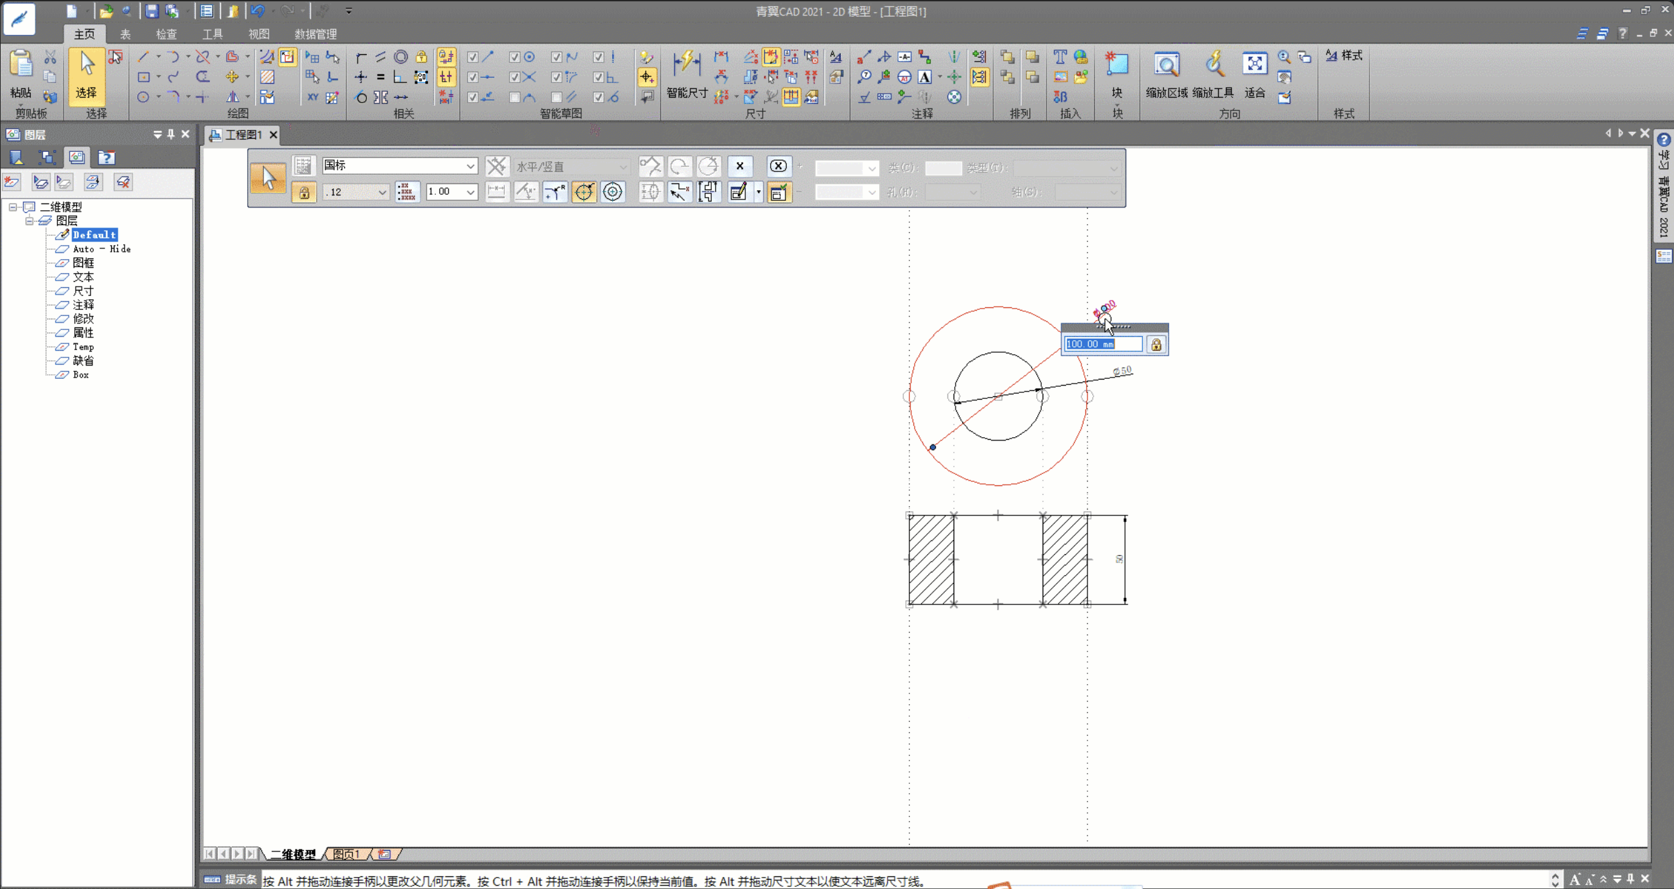Click the 100.00 mm dimension input field
Screen dimensions: 1674x889
point(1102,344)
